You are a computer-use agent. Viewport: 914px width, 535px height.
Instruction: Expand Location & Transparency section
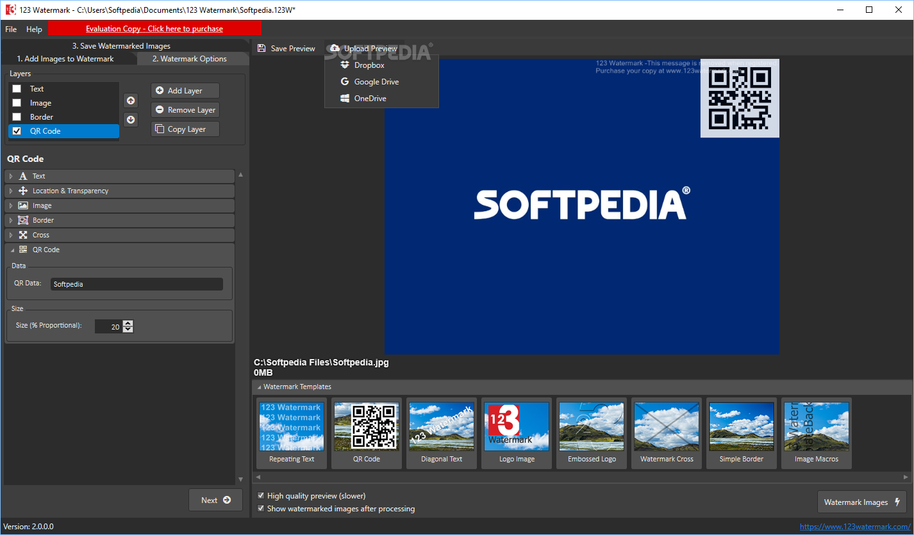(x=11, y=191)
